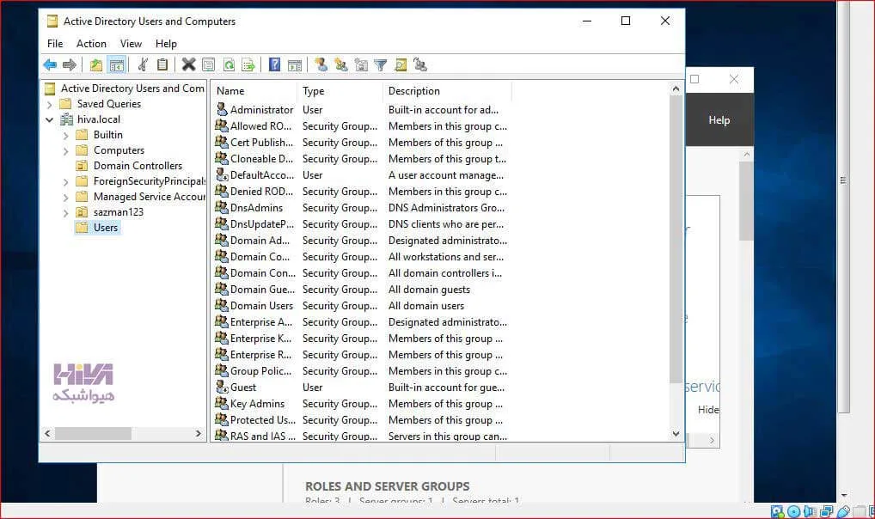This screenshot has width=875, height=519.
Task: Create a new user via toolbar icon
Action: pos(321,64)
